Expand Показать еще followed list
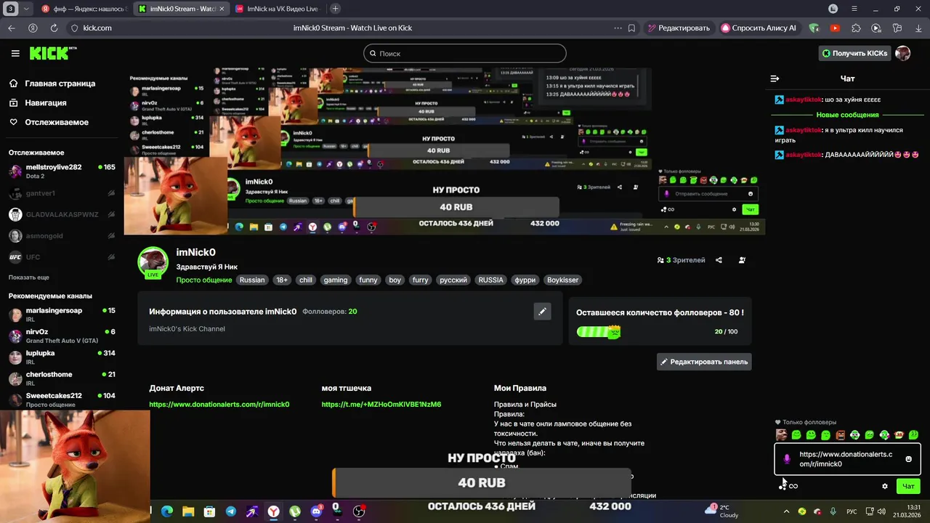The height and width of the screenshot is (523, 930). (x=29, y=277)
